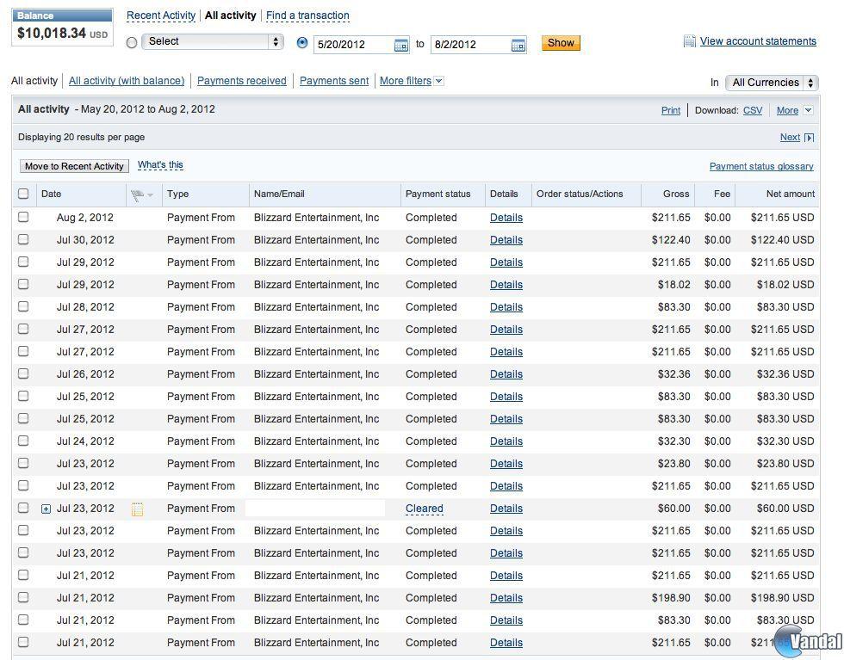Open Details for the $18.02 payment
Image resolution: width=844 pixels, height=660 pixels.
coord(506,285)
